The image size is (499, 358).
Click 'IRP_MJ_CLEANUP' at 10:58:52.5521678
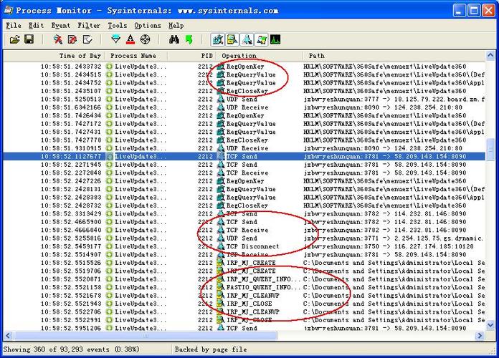click(252, 296)
